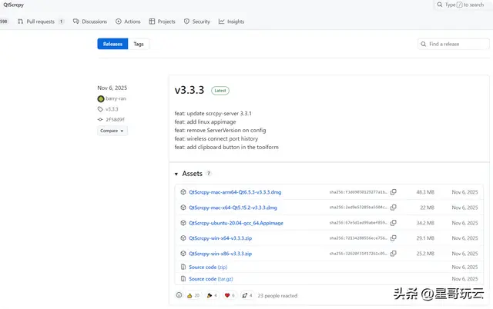The height and width of the screenshot is (309, 493).
Task: Open the Compare dropdown
Action: click(x=112, y=131)
